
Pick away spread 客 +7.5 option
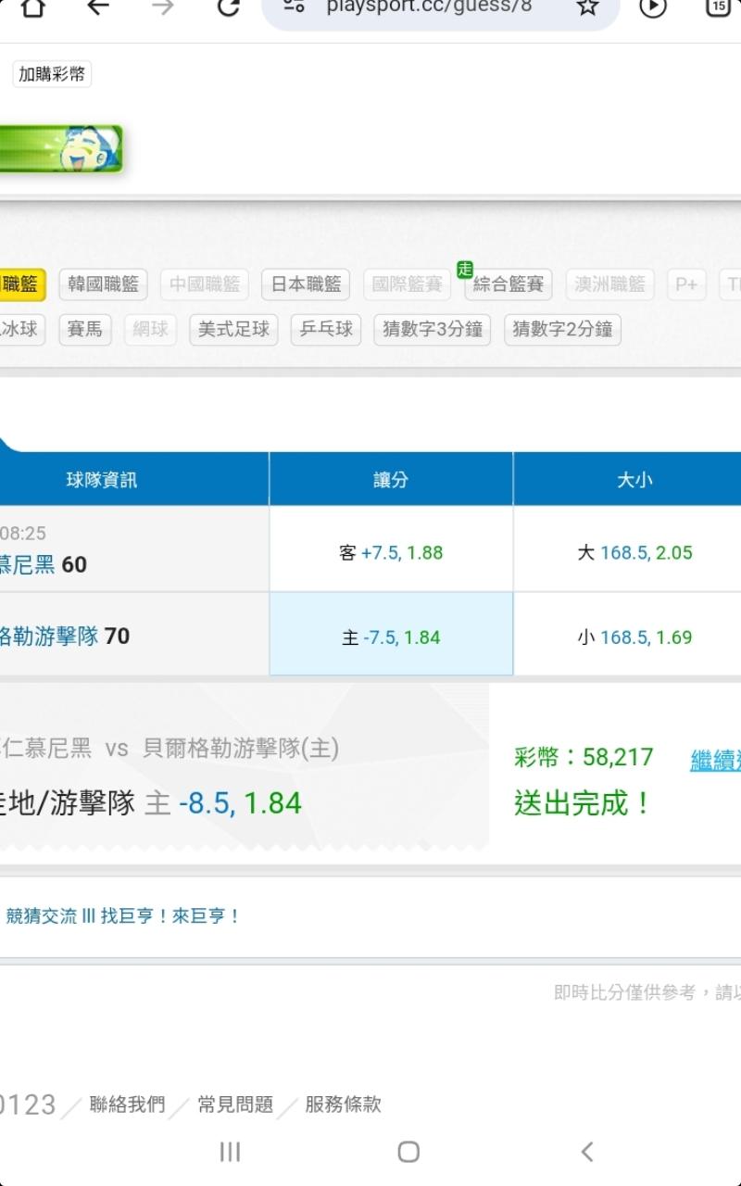(391, 552)
